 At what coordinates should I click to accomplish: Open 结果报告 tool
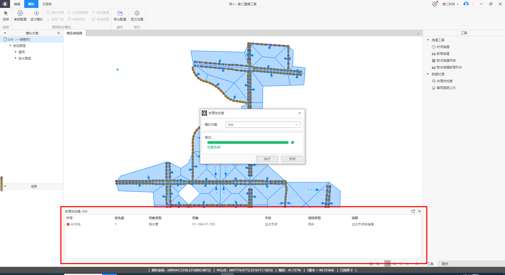(76, 19)
